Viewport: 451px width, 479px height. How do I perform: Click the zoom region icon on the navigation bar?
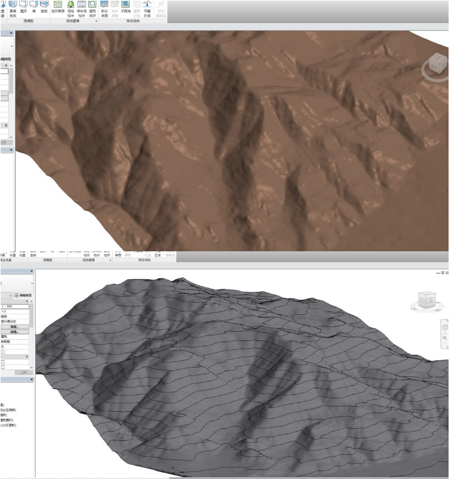[444, 338]
